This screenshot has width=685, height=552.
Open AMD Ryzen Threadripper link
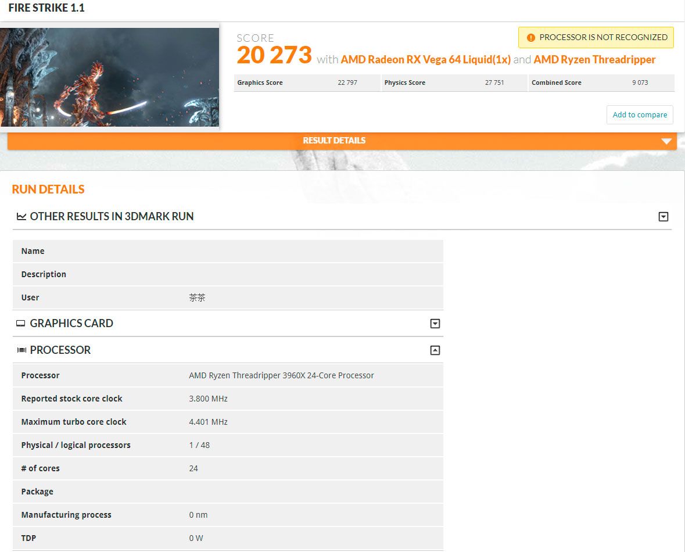click(594, 59)
